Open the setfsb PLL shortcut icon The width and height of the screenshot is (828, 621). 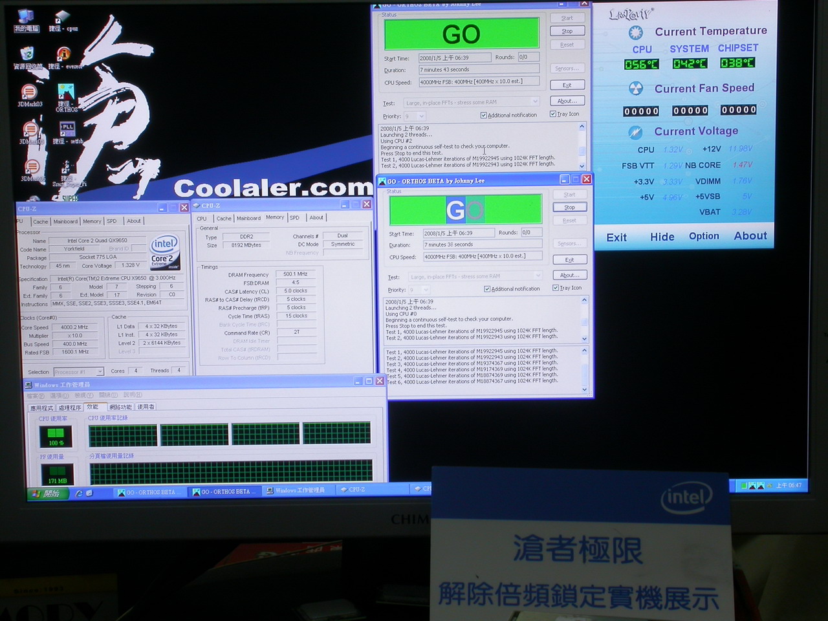point(67,133)
